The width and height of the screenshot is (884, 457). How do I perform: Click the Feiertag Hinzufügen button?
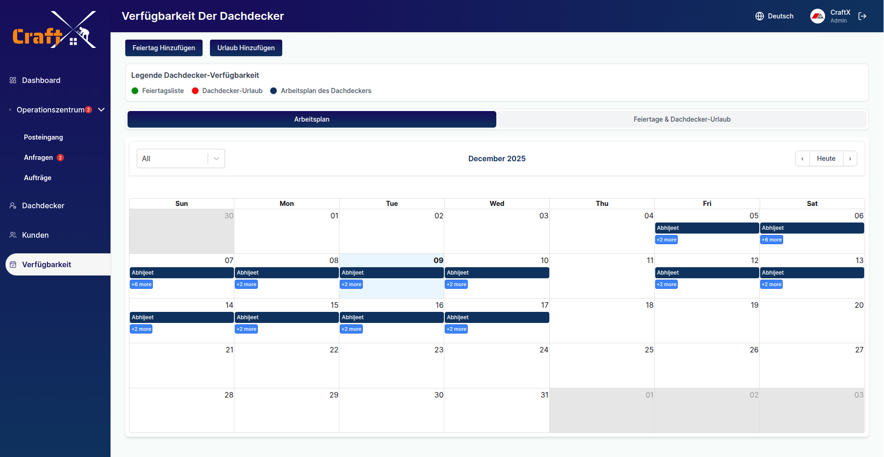163,47
